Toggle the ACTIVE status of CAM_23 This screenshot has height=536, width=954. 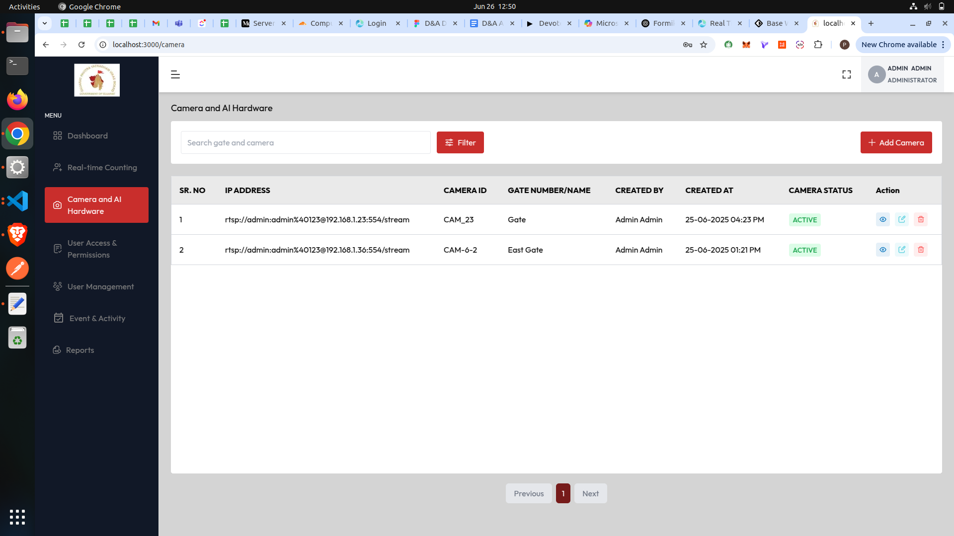click(x=804, y=220)
